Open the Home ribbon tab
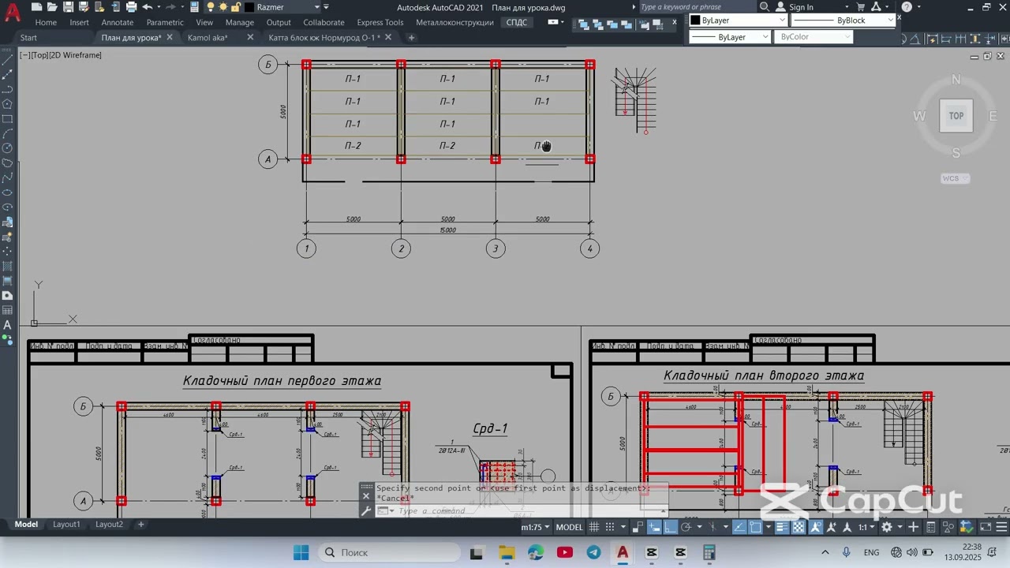 pyautogui.click(x=46, y=22)
